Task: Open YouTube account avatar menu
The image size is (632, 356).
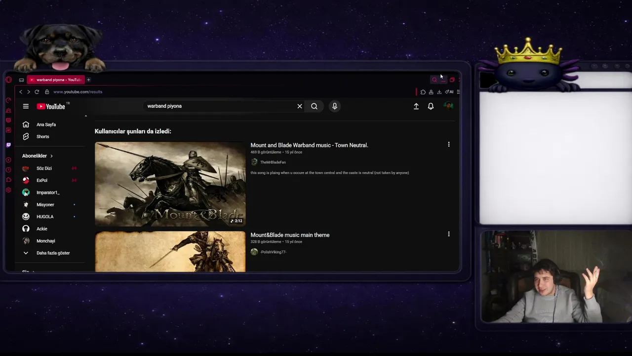Action: click(448, 106)
